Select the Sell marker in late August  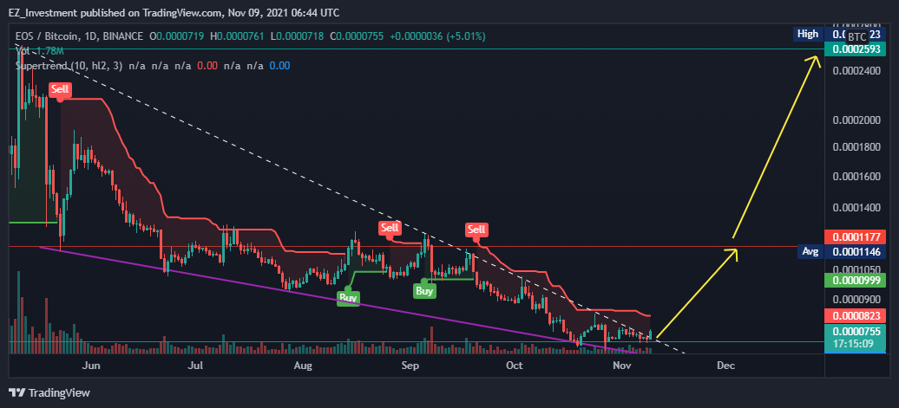click(390, 228)
